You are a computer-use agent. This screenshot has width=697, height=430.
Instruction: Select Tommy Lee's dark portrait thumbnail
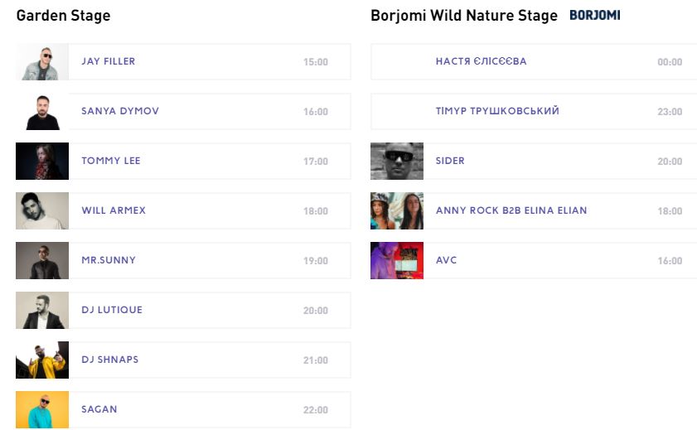(42, 162)
